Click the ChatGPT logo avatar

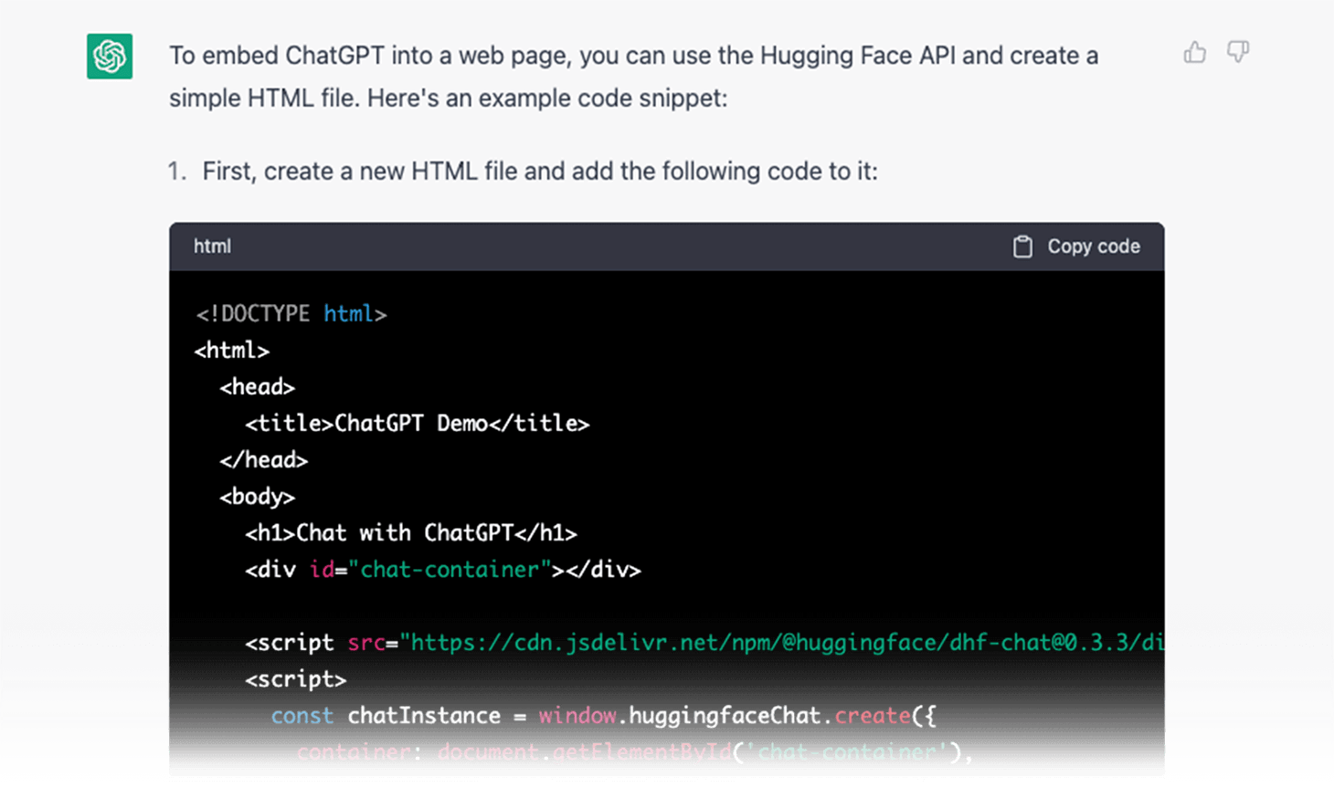(110, 56)
